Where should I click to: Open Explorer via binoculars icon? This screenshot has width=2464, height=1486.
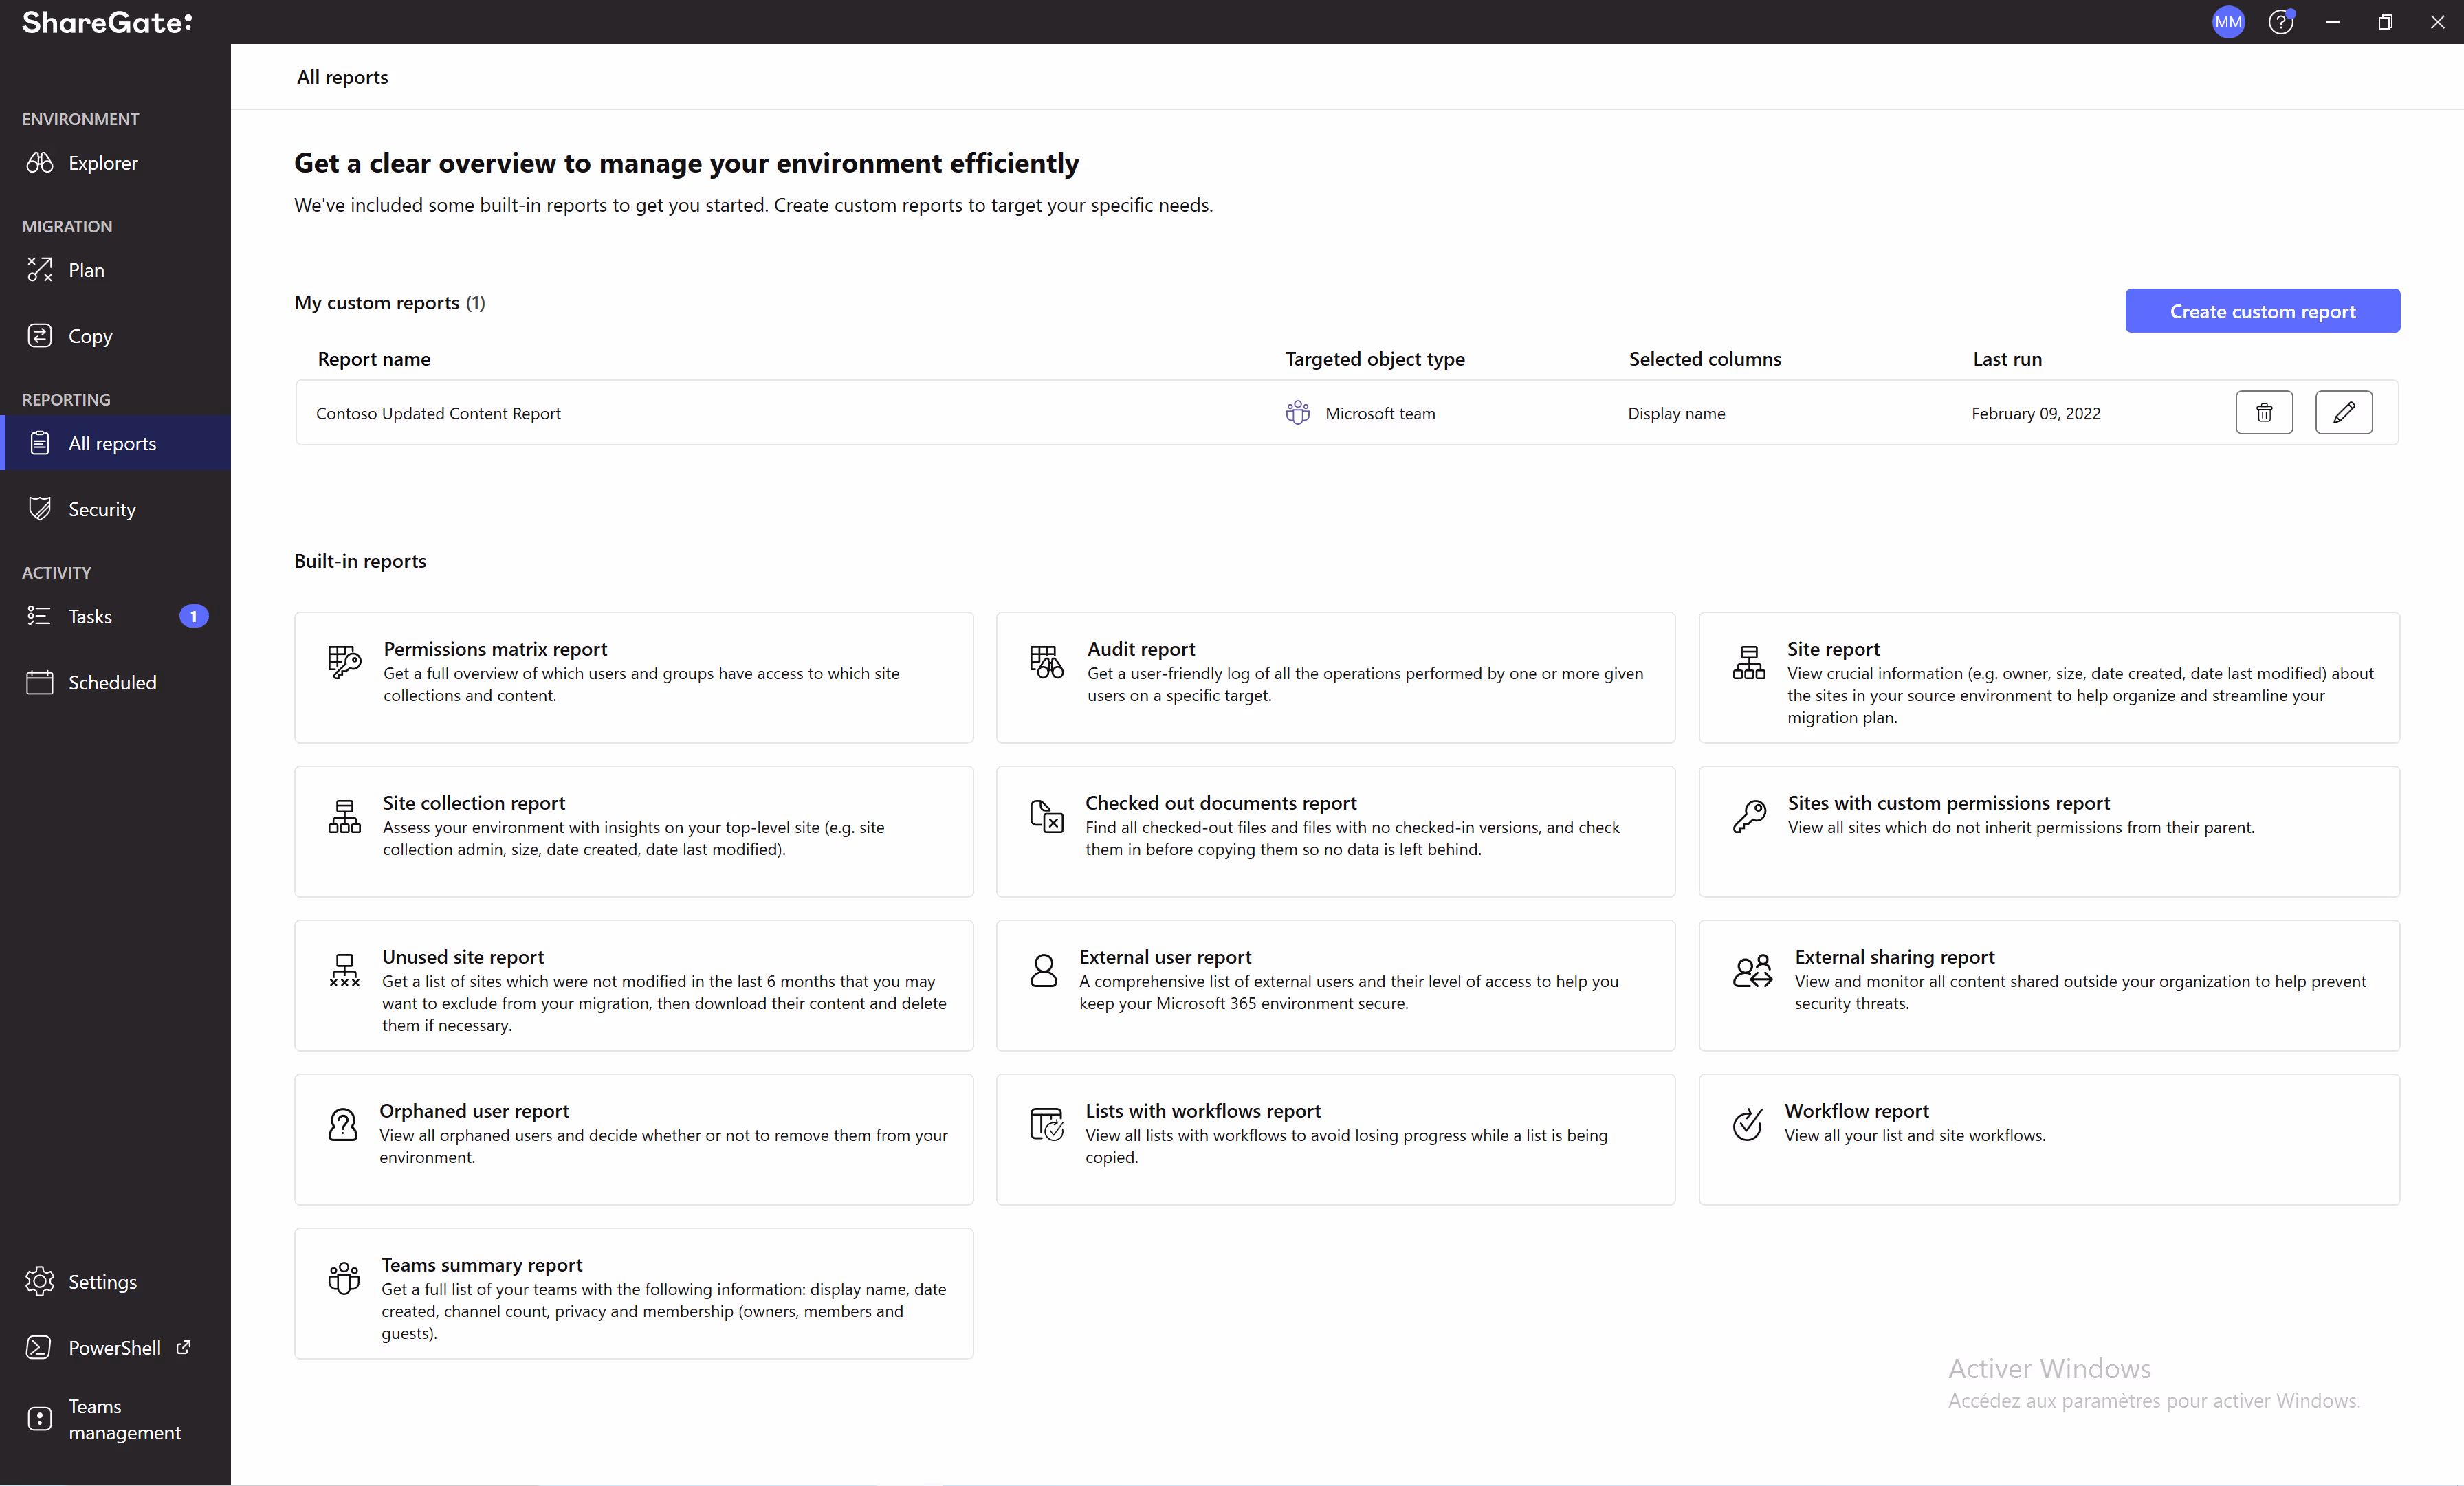tap(40, 163)
